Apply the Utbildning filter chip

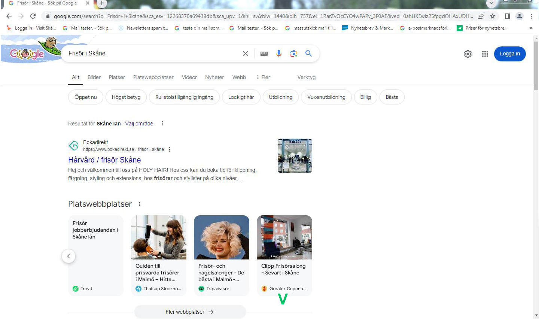point(281,97)
